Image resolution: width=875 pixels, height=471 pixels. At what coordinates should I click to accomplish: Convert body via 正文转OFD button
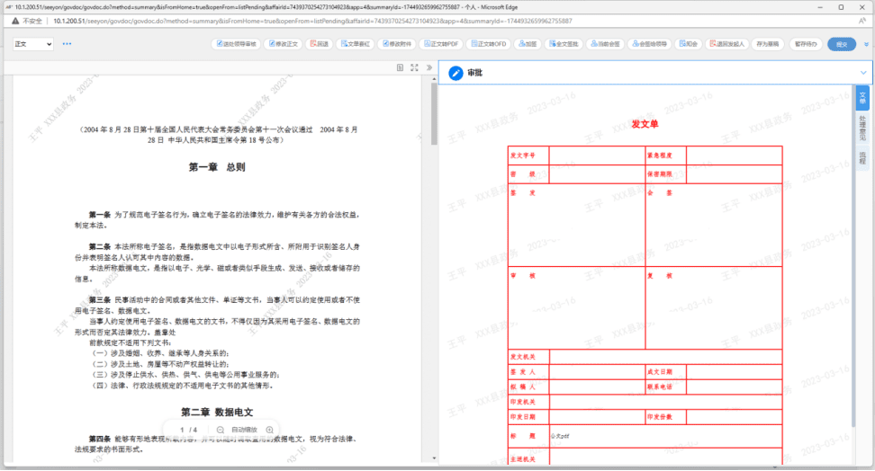click(488, 44)
